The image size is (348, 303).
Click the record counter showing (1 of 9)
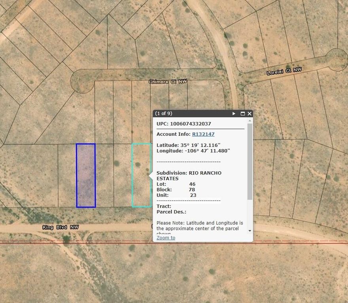click(x=166, y=113)
